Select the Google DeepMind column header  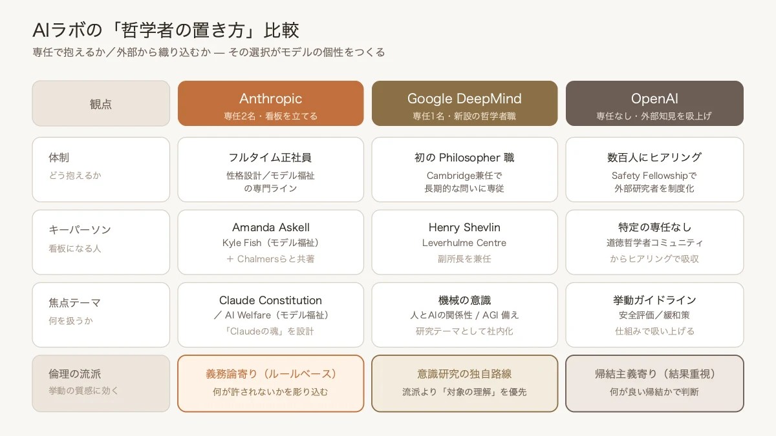(x=464, y=103)
